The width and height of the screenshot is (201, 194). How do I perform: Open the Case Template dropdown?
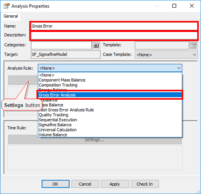tap(166, 55)
